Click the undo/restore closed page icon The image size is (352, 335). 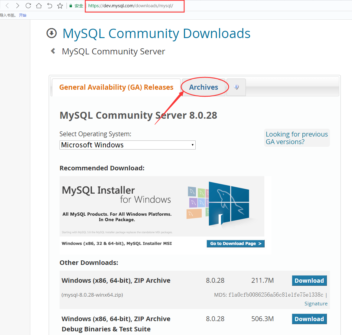tap(50, 6)
